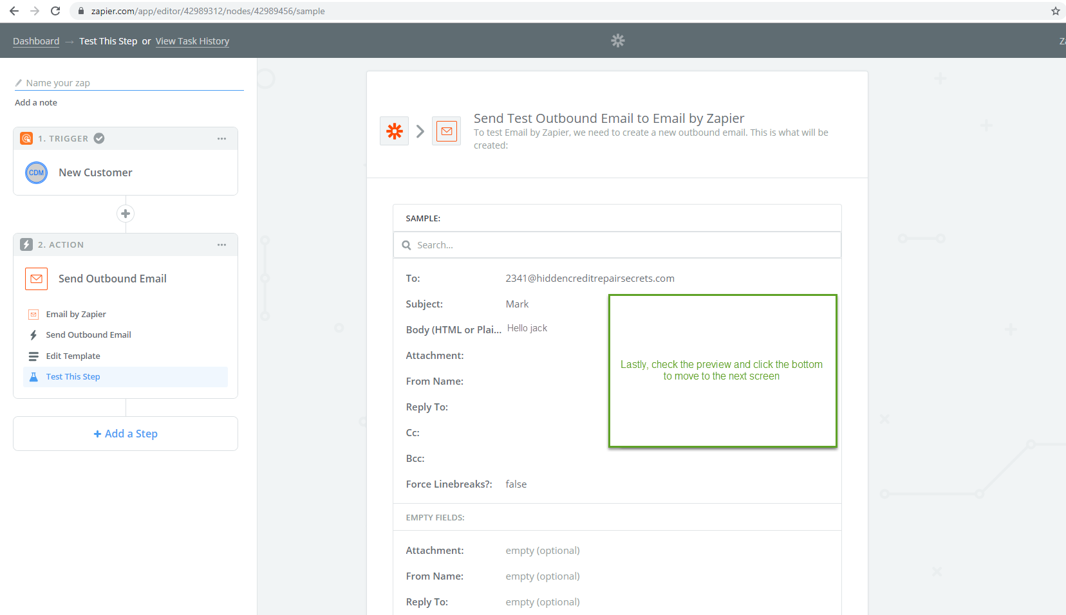Click the Zapier logo in header

point(618,41)
